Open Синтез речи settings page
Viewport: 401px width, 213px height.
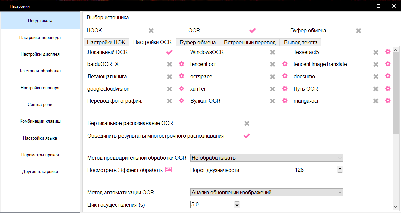click(40, 105)
